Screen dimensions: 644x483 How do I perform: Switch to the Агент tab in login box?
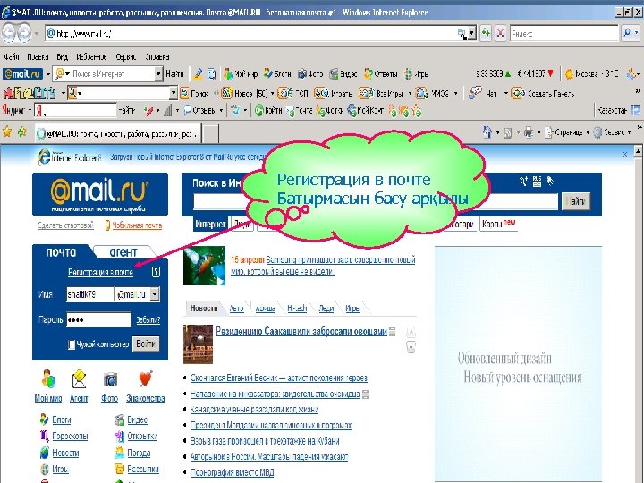pos(123,251)
